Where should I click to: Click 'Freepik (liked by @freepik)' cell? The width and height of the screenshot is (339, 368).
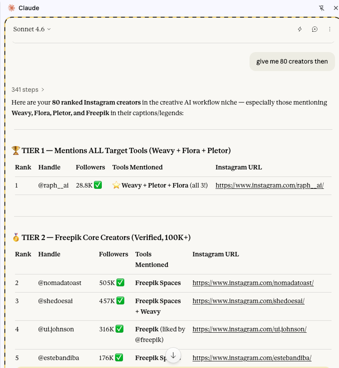[x=160, y=334]
